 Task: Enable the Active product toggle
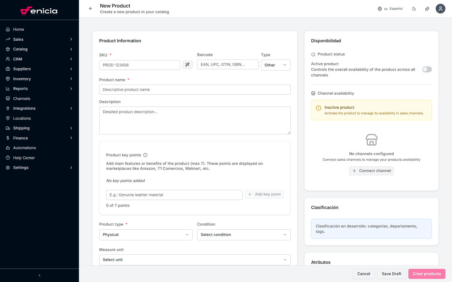click(x=427, y=69)
